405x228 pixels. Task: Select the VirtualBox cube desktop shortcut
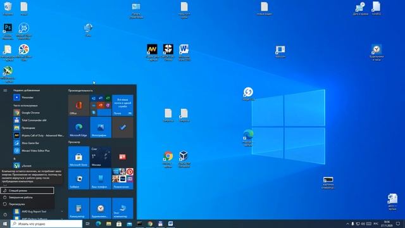point(184,159)
